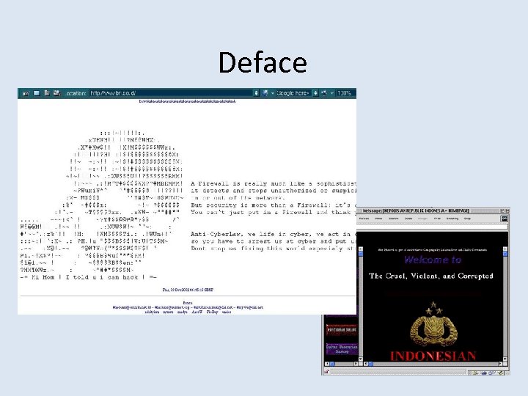Click the window-shaped icon in the dark browser toolbar
This screenshot has height=396, width=528.
37,93
